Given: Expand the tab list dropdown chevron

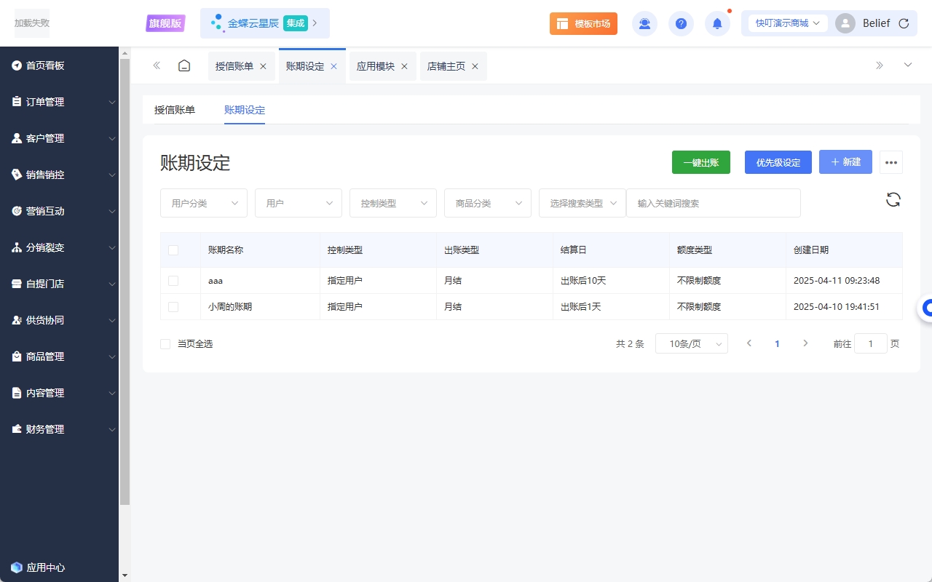Looking at the screenshot, I should click(x=908, y=65).
